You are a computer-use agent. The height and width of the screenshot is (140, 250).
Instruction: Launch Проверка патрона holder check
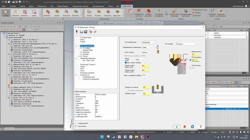pos(212,13)
